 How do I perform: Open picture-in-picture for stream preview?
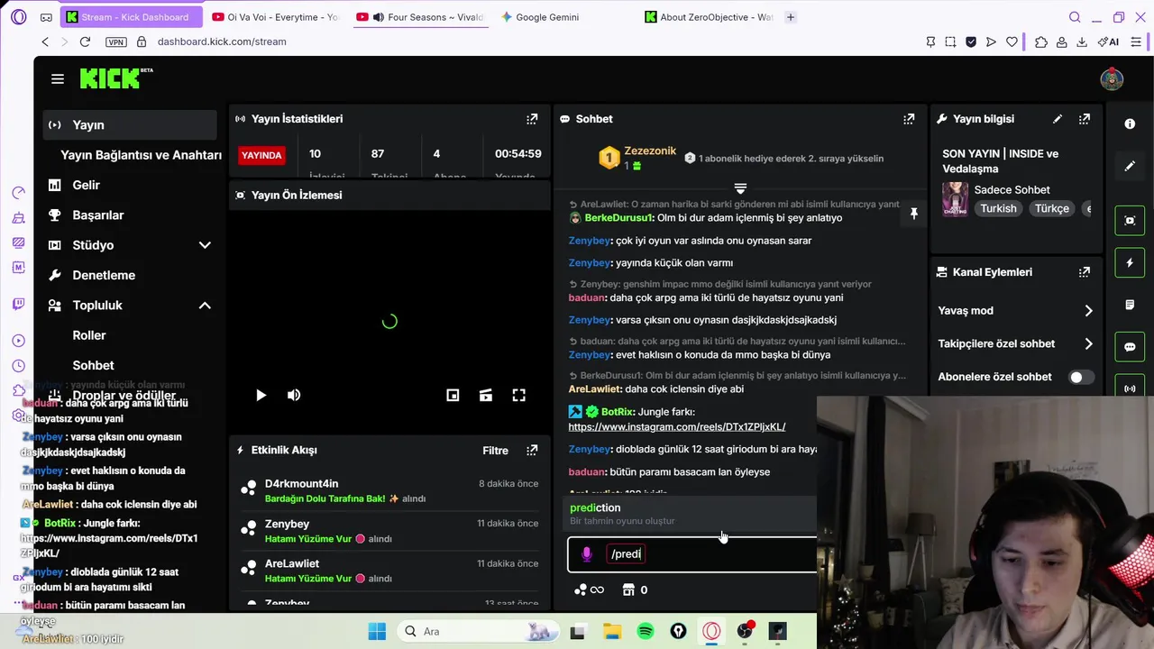(x=453, y=395)
